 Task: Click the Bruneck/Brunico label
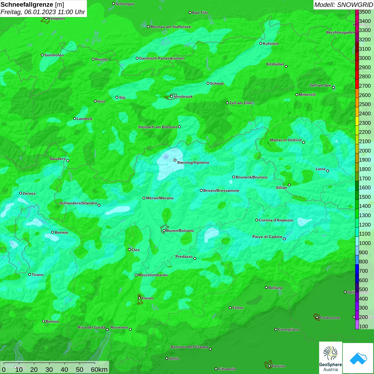252,177
